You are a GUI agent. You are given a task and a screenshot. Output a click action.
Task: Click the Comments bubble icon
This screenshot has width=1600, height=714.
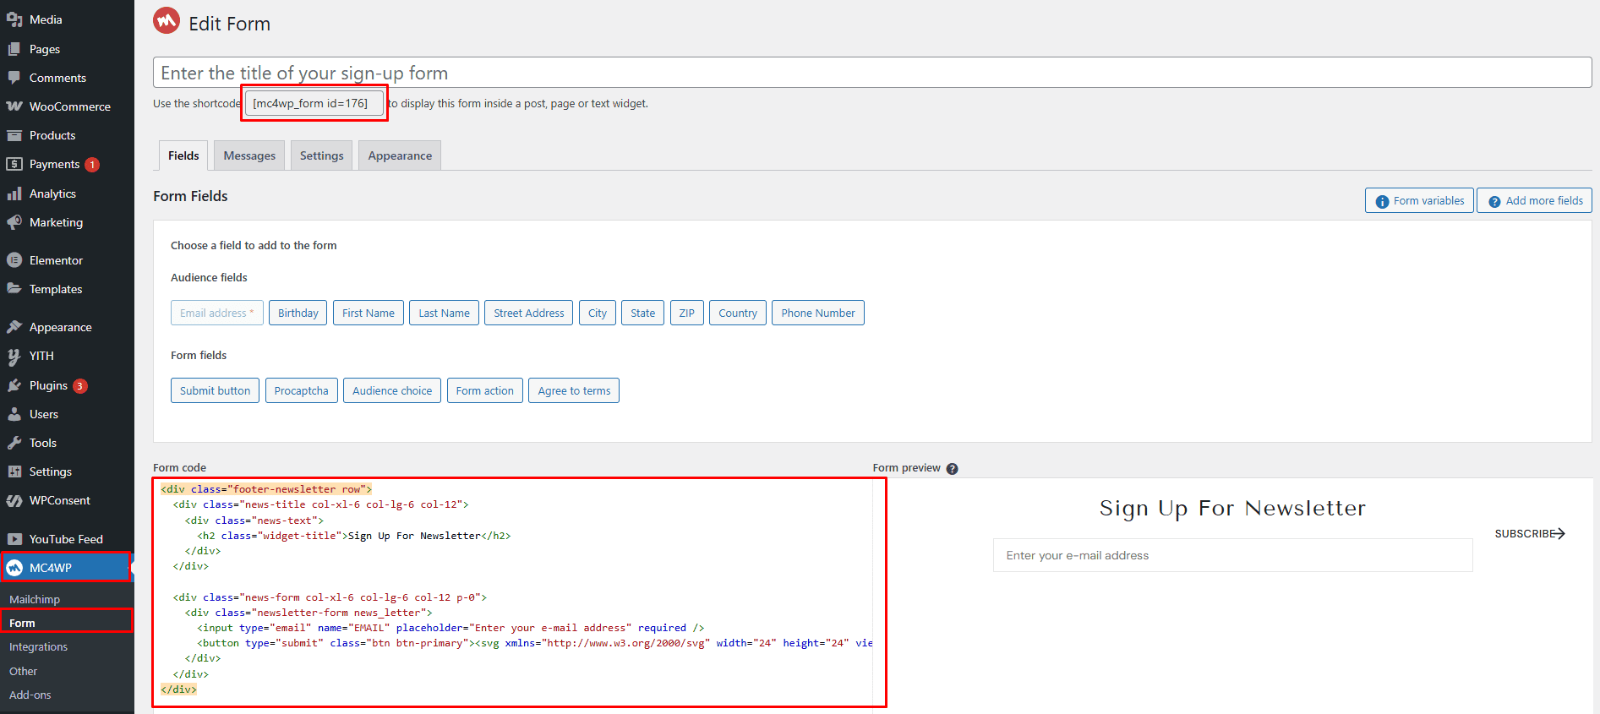pos(14,78)
